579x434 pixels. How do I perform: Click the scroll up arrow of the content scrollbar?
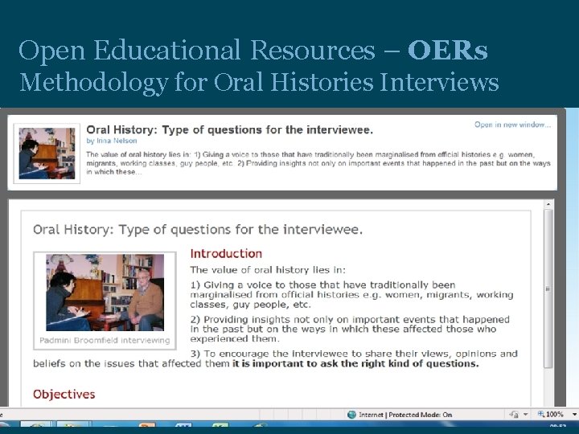coord(548,204)
